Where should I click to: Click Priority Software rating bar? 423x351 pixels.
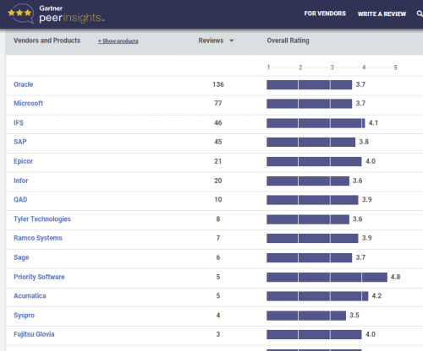(x=327, y=277)
